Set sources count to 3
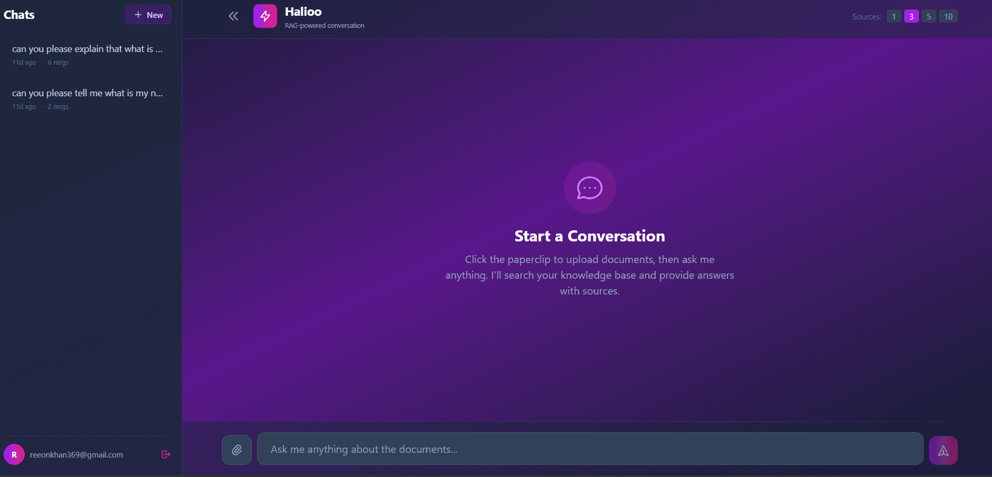 pos(911,16)
